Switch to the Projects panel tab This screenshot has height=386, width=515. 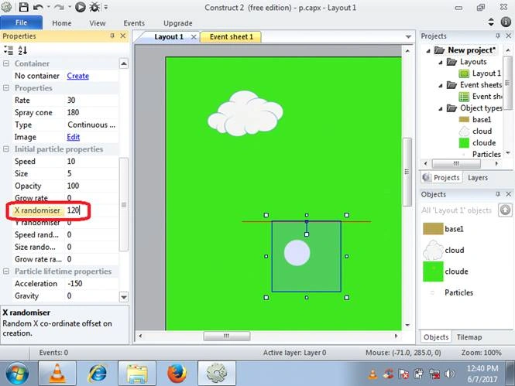441,177
